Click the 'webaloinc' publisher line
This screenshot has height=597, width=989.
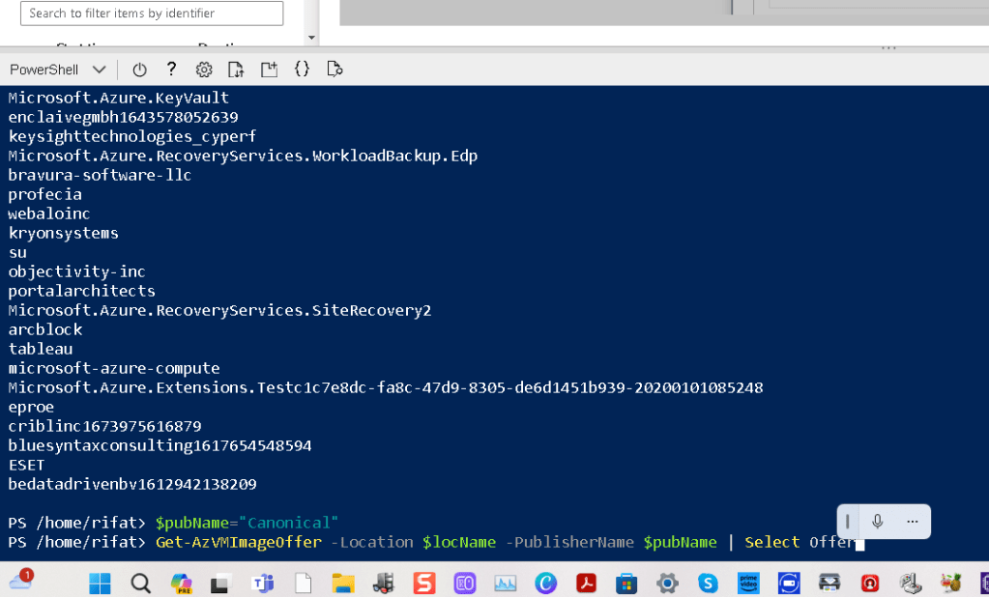click(x=49, y=213)
